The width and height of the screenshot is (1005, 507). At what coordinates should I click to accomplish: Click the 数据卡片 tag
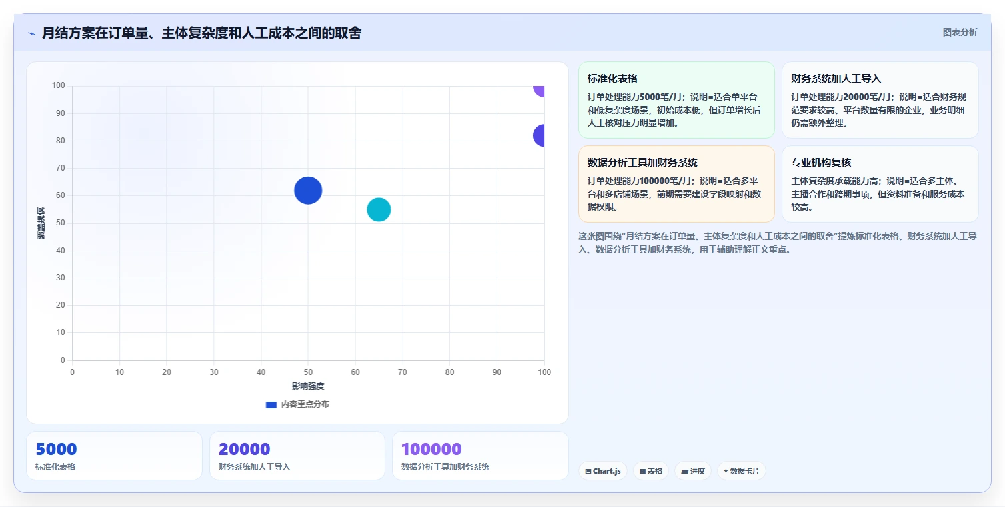[742, 471]
